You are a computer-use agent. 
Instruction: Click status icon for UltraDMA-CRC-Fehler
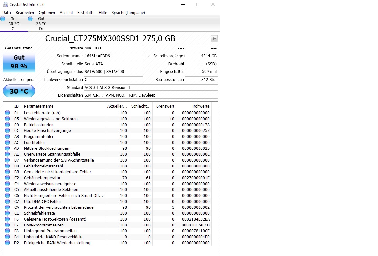pyautogui.click(x=7, y=201)
